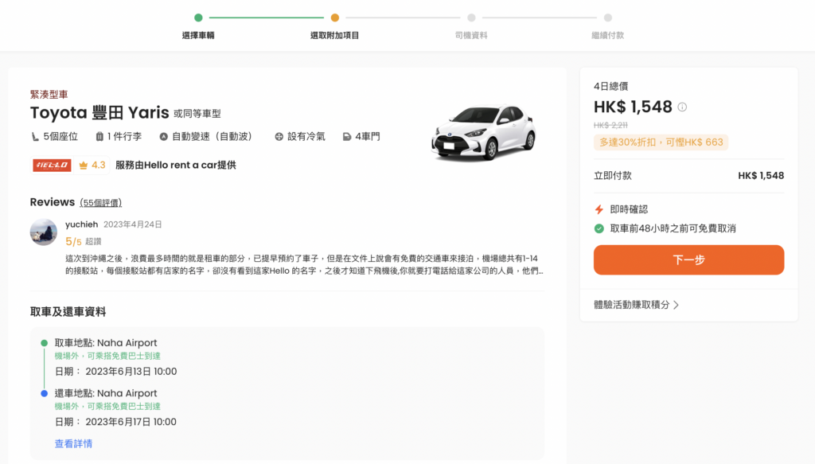Select the 司機資料 step
The image size is (815, 464).
coord(471,35)
